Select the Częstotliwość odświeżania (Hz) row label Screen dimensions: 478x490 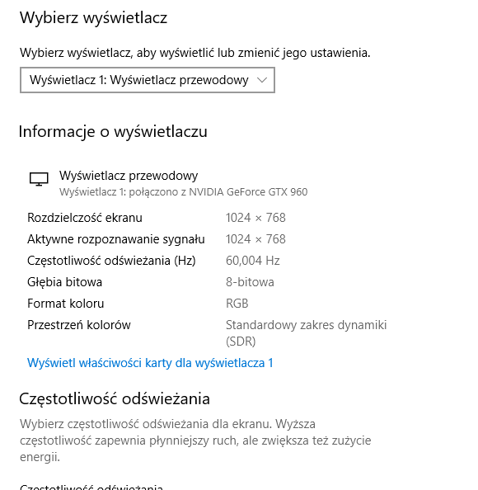point(111,261)
